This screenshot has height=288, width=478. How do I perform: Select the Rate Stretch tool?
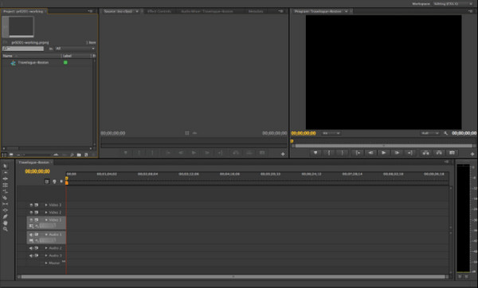tap(6, 191)
